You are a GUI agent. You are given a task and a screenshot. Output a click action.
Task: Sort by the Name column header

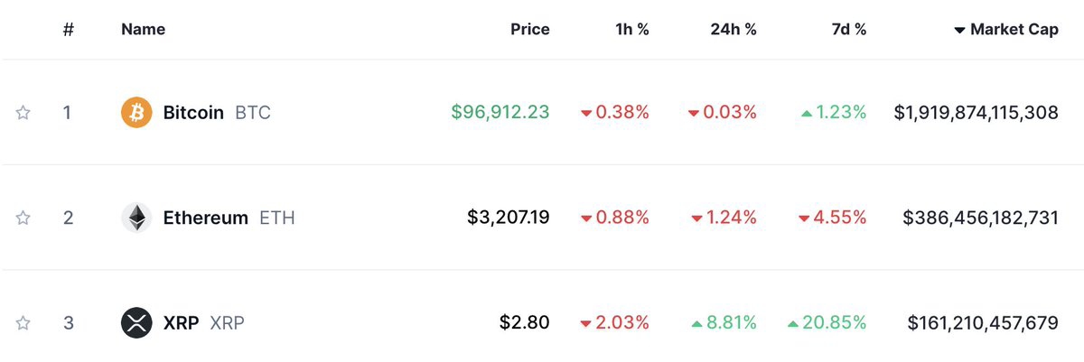[143, 29]
